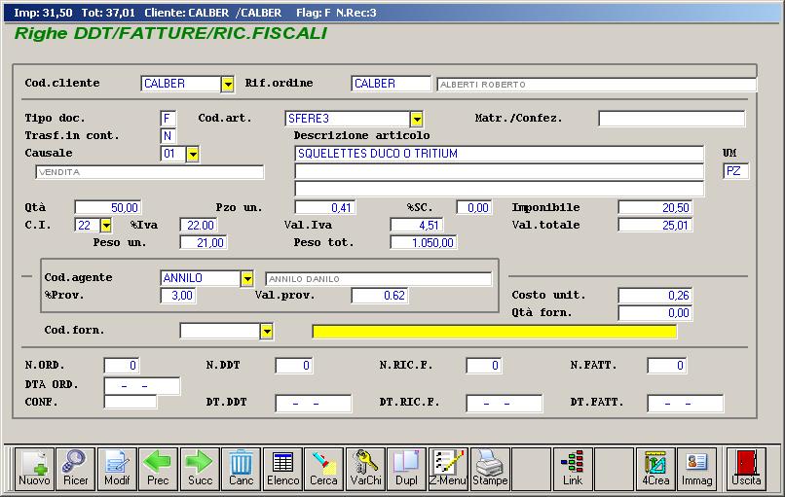Image resolution: width=785 pixels, height=497 pixels.
Task: Click the DT.FATT. date field
Action: (685, 403)
